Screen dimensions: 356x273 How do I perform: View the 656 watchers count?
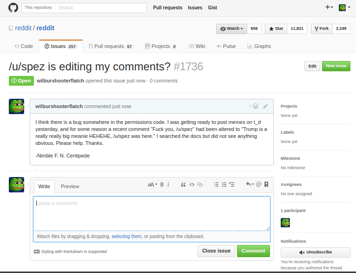[x=254, y=29]
